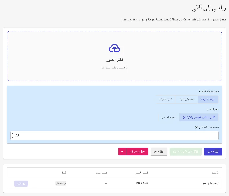Click the KB 29.49 original size cell
Screen dimensions: 229x196
142,183
